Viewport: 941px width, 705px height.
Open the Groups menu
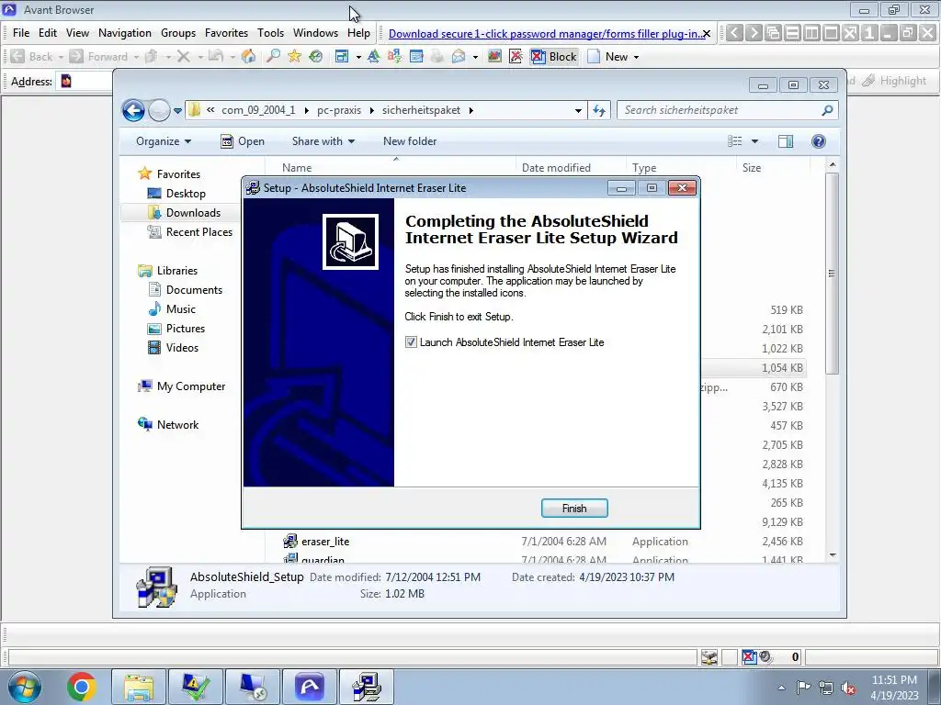[x=178, y=33]
